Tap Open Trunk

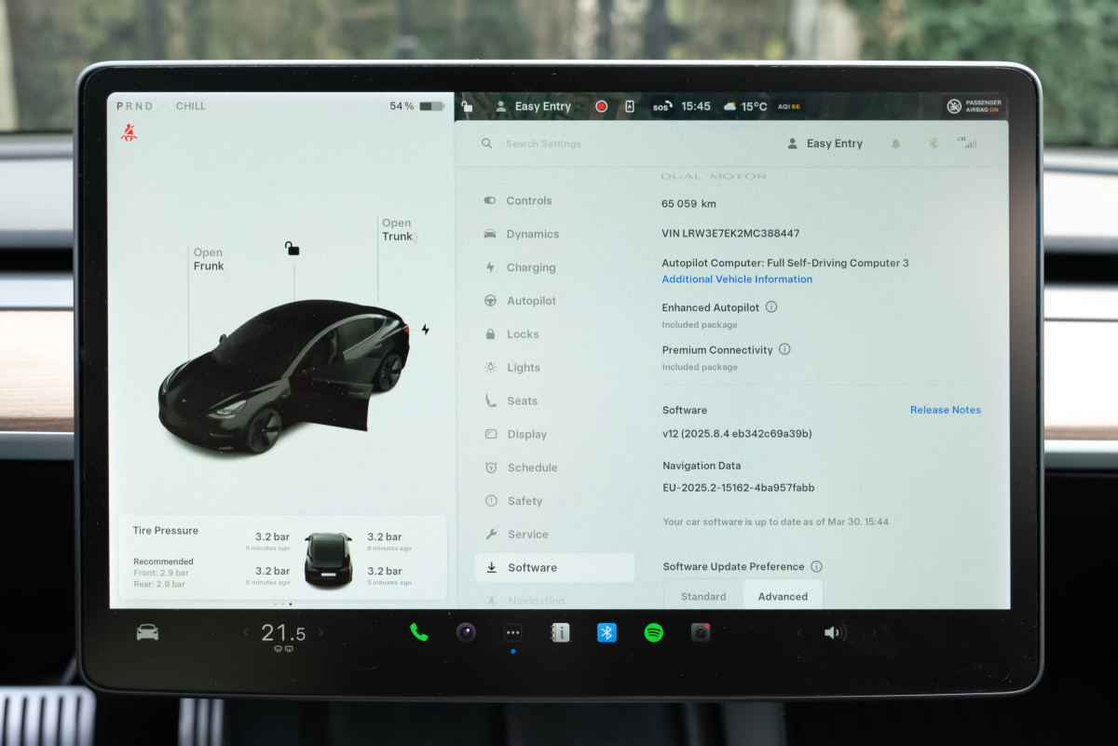tap(397, 229)
